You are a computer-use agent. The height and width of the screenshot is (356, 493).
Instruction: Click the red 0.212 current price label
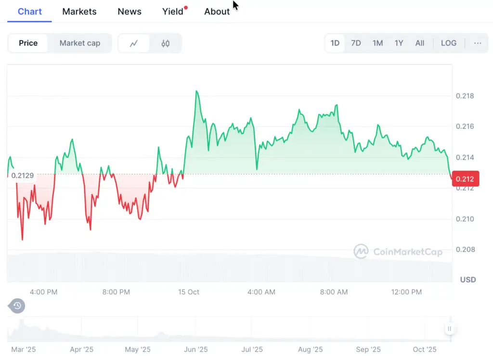[466, 179]
